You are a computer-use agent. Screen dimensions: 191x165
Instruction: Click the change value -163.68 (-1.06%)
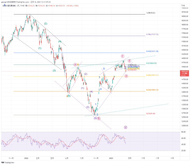(72, 6)
